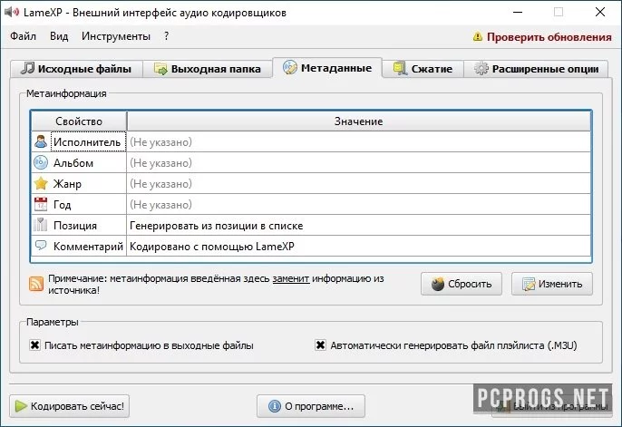
Task: Click the notepad icon on Изменить button
Action: pos(529,285)
